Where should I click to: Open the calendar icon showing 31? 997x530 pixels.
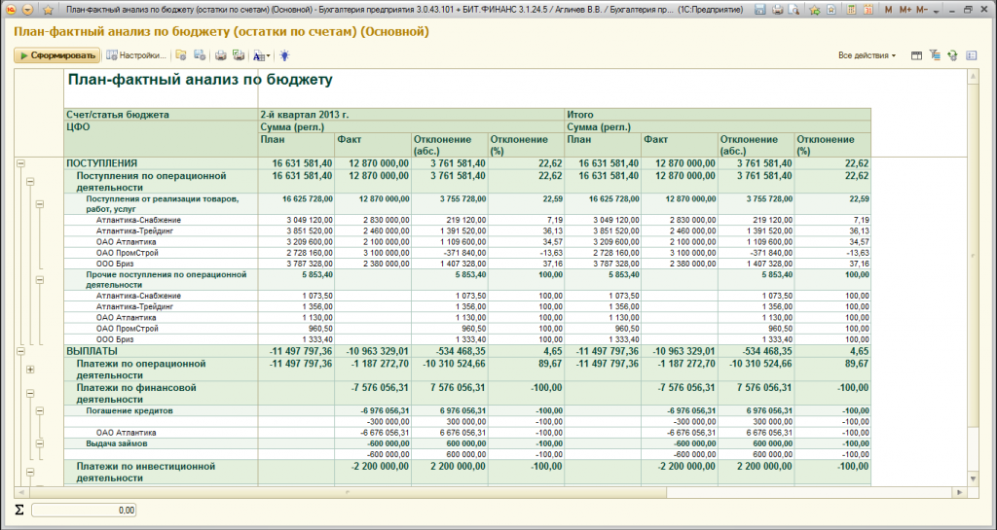pos(868,10)
